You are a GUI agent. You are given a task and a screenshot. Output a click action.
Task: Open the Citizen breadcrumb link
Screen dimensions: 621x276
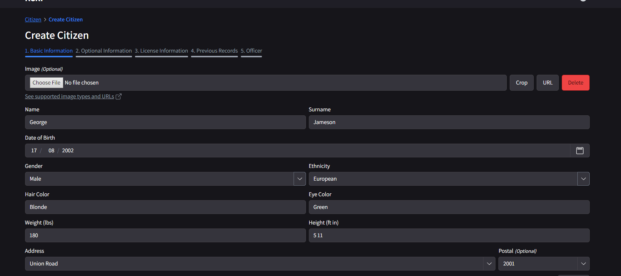pyautogui.click(x=33, y=20)
